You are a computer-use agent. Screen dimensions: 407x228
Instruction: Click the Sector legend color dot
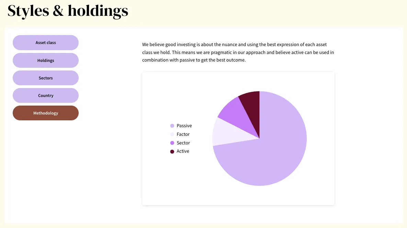(172, 143)
